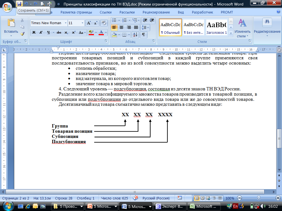Open the Change Case (Aa) dropdown
The height and width of the screenshot is (211, 282).
tap(82, 33)
